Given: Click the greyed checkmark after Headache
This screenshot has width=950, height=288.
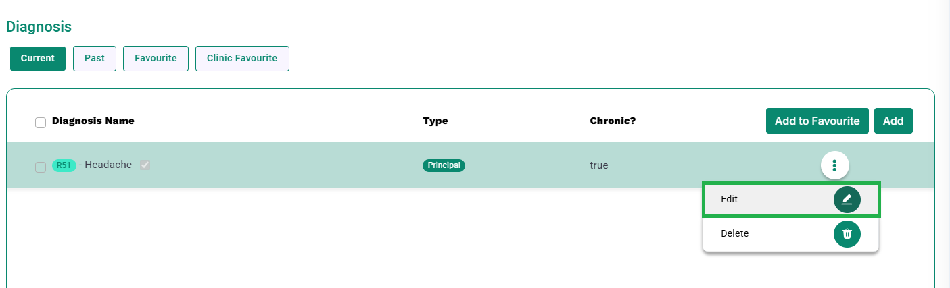Looking at the screenshot, I should (x=145, y=165).
